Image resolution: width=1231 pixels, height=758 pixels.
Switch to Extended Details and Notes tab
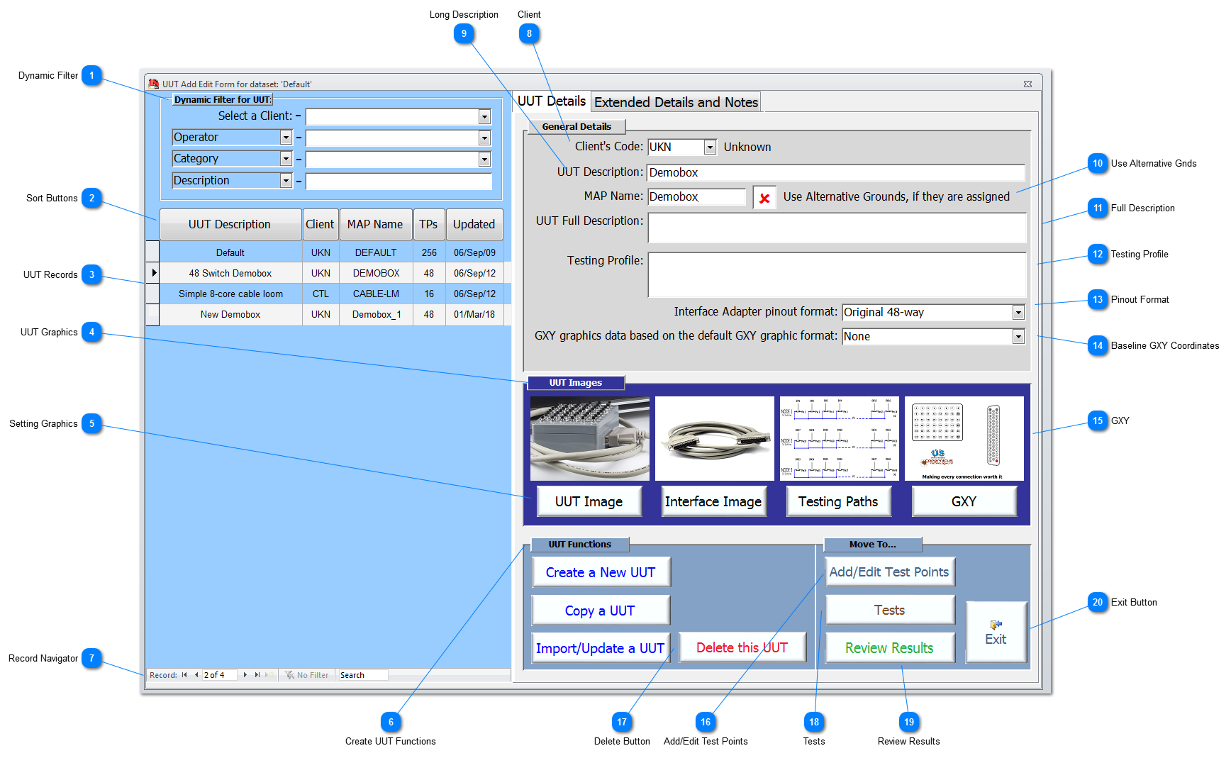click(x=676, y=103)
